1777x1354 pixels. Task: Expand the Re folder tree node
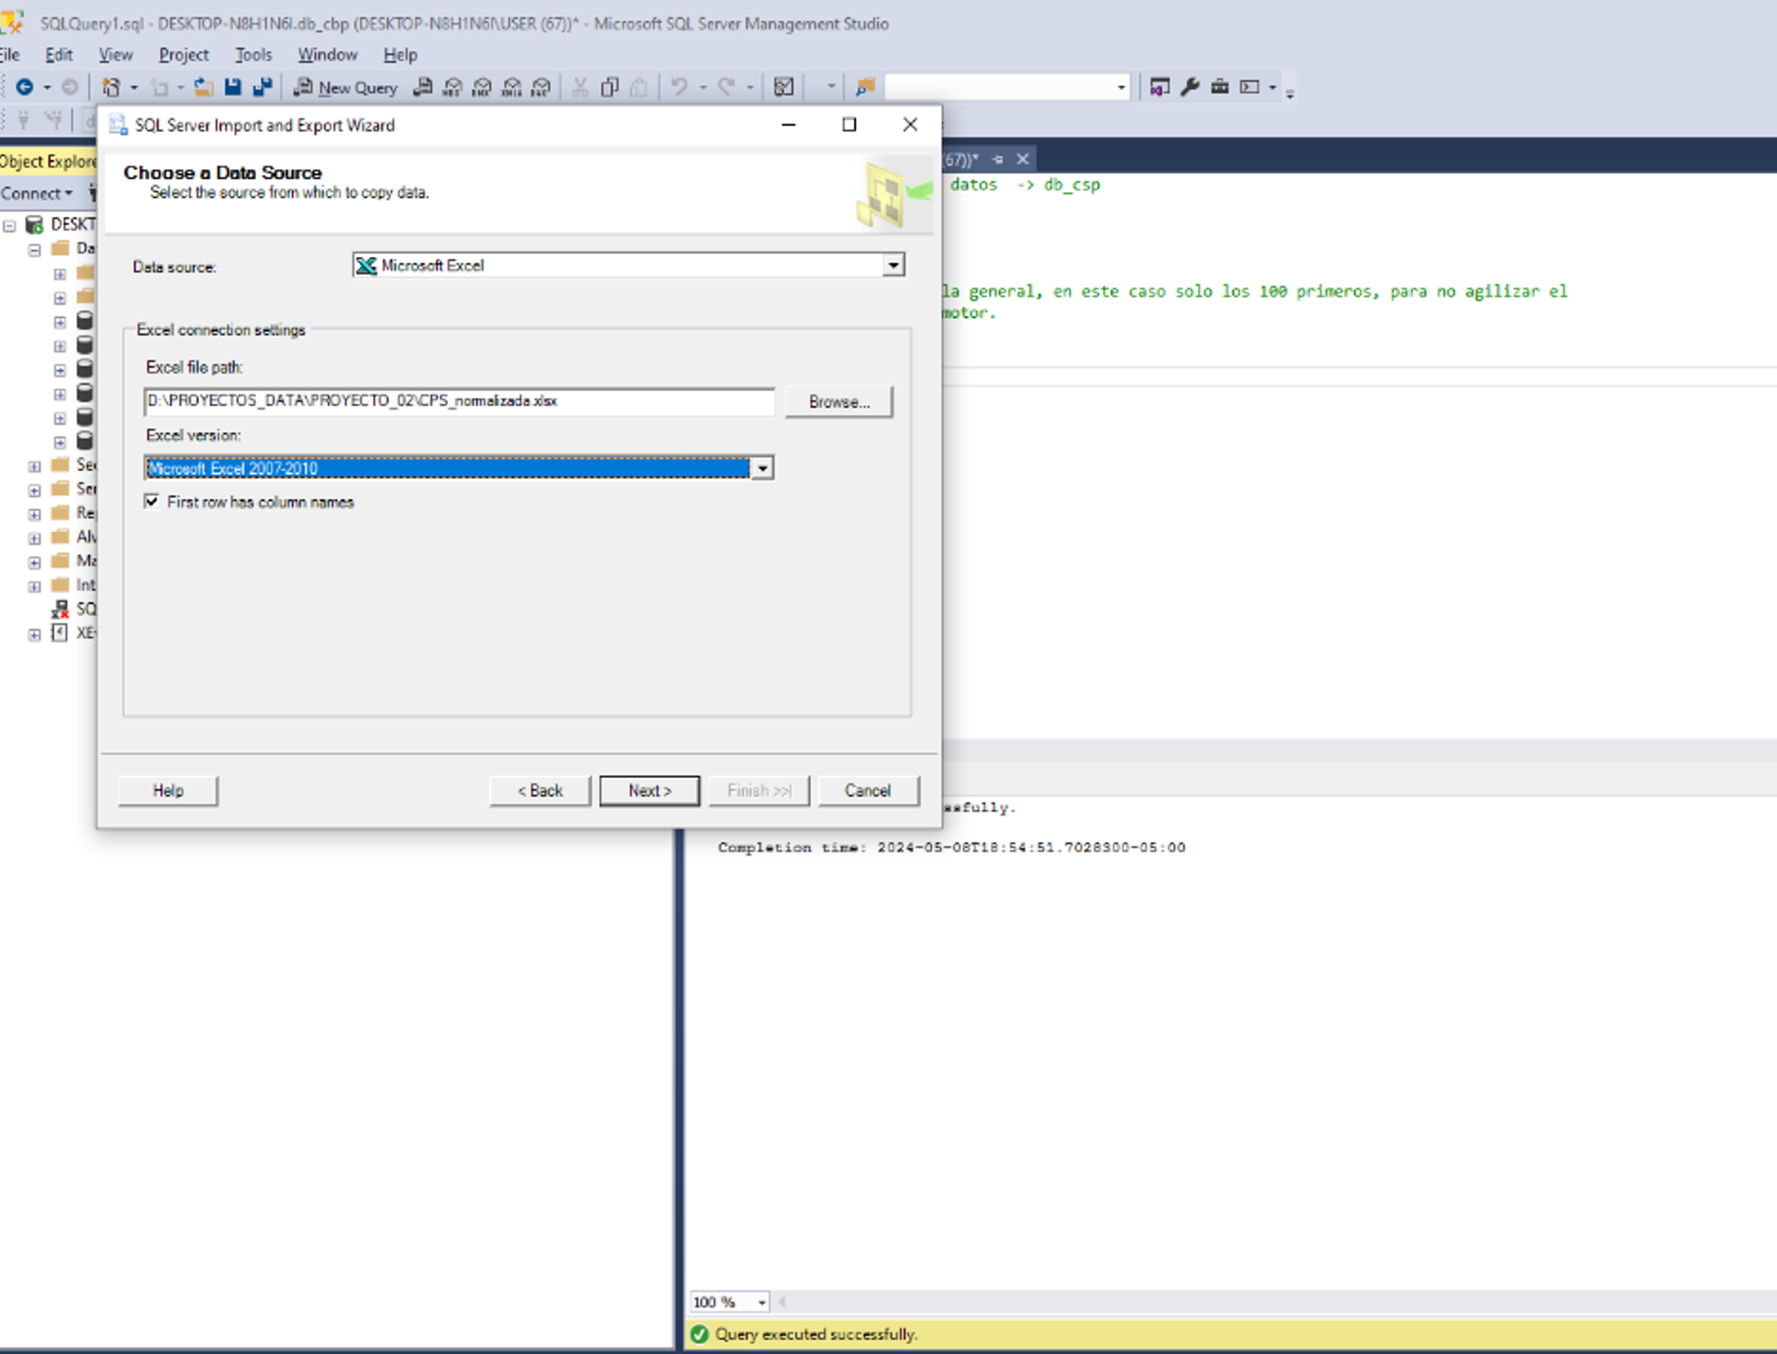[34, 514]
